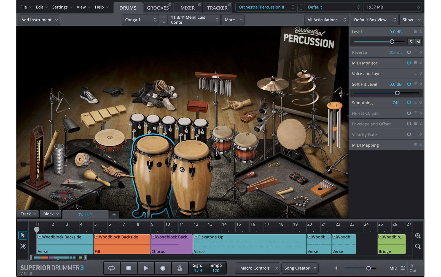Open the Edit menu
This screenshot has width=441, height=277.
click(42, 7)
